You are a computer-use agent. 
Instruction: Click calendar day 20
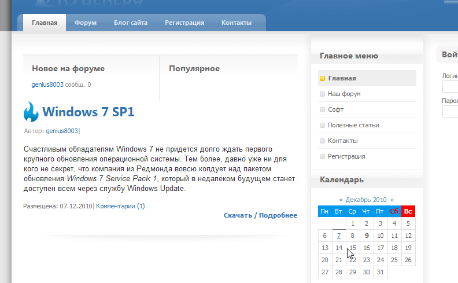325,260
